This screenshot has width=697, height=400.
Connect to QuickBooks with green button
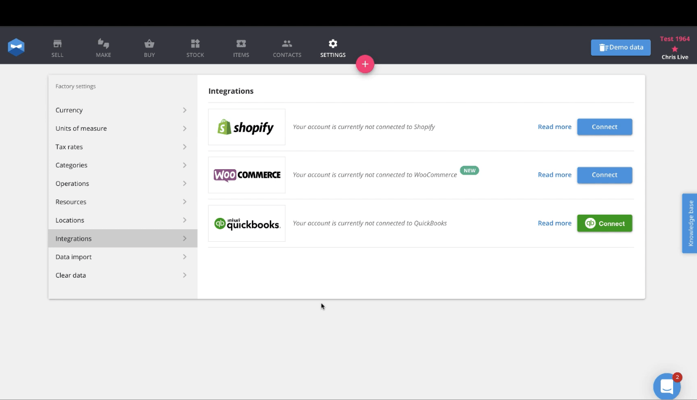click(605, 223)
